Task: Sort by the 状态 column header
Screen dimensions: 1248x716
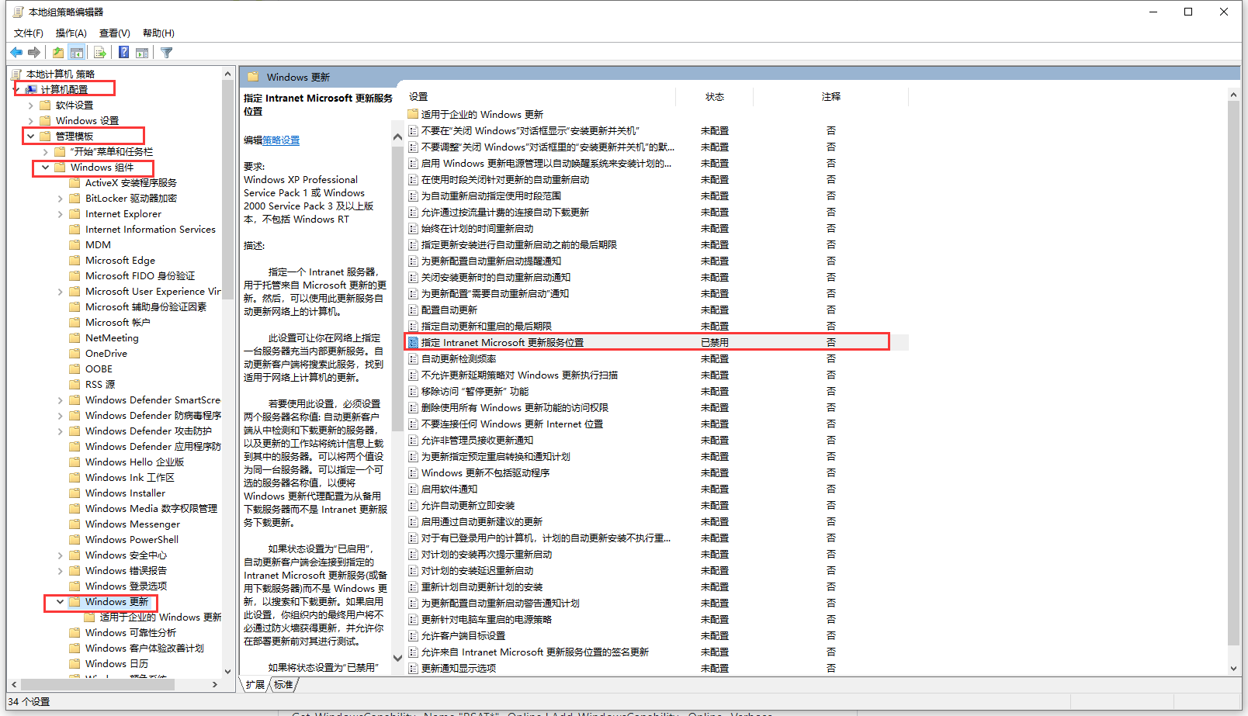Action: coord(714,97)
